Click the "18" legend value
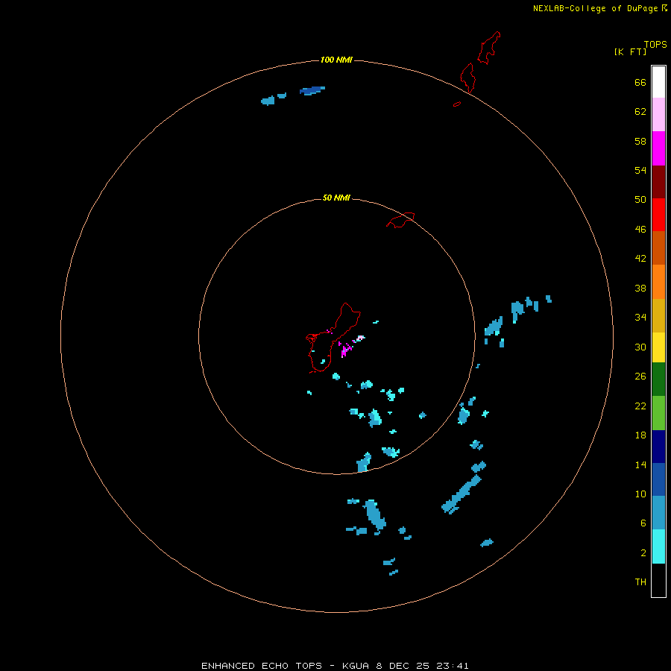 click(640, 435)
